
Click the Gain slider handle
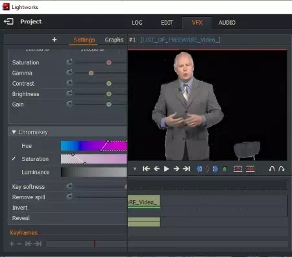tap(109, 104)
